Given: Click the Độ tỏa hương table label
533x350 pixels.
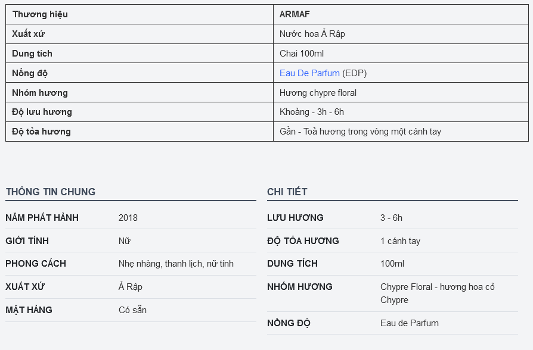Looking at the screenshot, I should (x=42, y=132).
